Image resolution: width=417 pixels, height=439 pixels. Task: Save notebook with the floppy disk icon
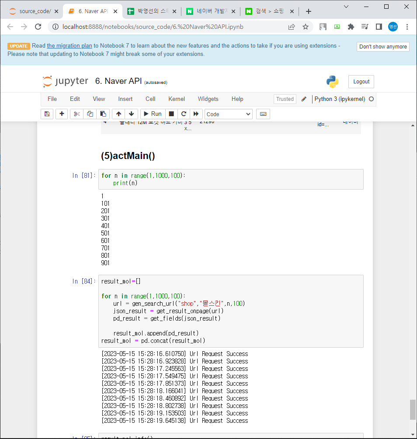point(47,114)
